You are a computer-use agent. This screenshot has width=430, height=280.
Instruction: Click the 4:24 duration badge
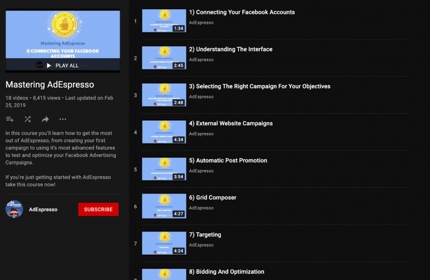coord(178,251)
